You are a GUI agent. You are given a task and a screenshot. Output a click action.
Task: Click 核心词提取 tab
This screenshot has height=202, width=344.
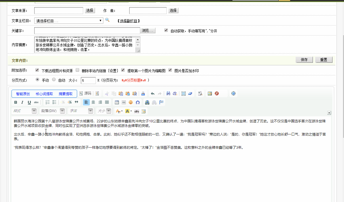click(44, 94)
